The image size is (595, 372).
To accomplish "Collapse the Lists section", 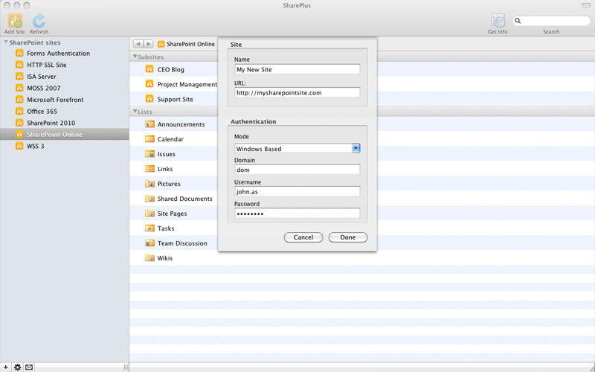I will (135, 111).
